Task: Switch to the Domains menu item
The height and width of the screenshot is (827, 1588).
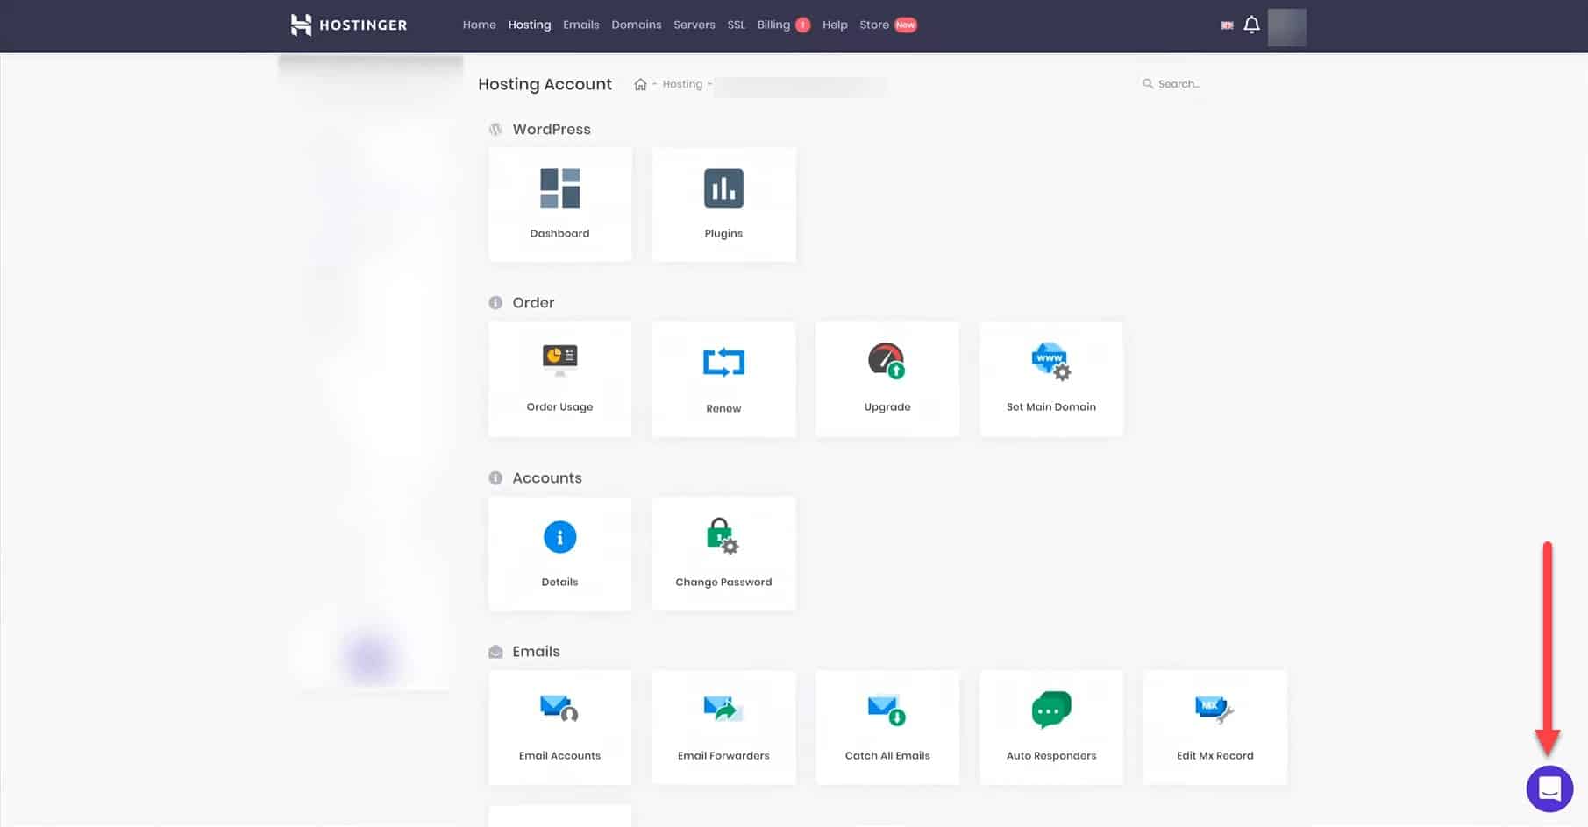Action: pyautogui.click(x=637, y=25)
